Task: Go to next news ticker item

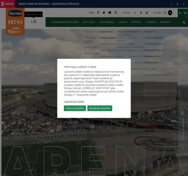Action: tap(184, 4)
